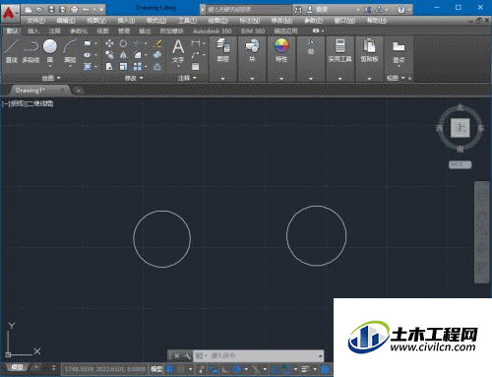Viewport: 492px width, 377px height.
Task: Select the Array tool icon
Action: coord(138,67)
